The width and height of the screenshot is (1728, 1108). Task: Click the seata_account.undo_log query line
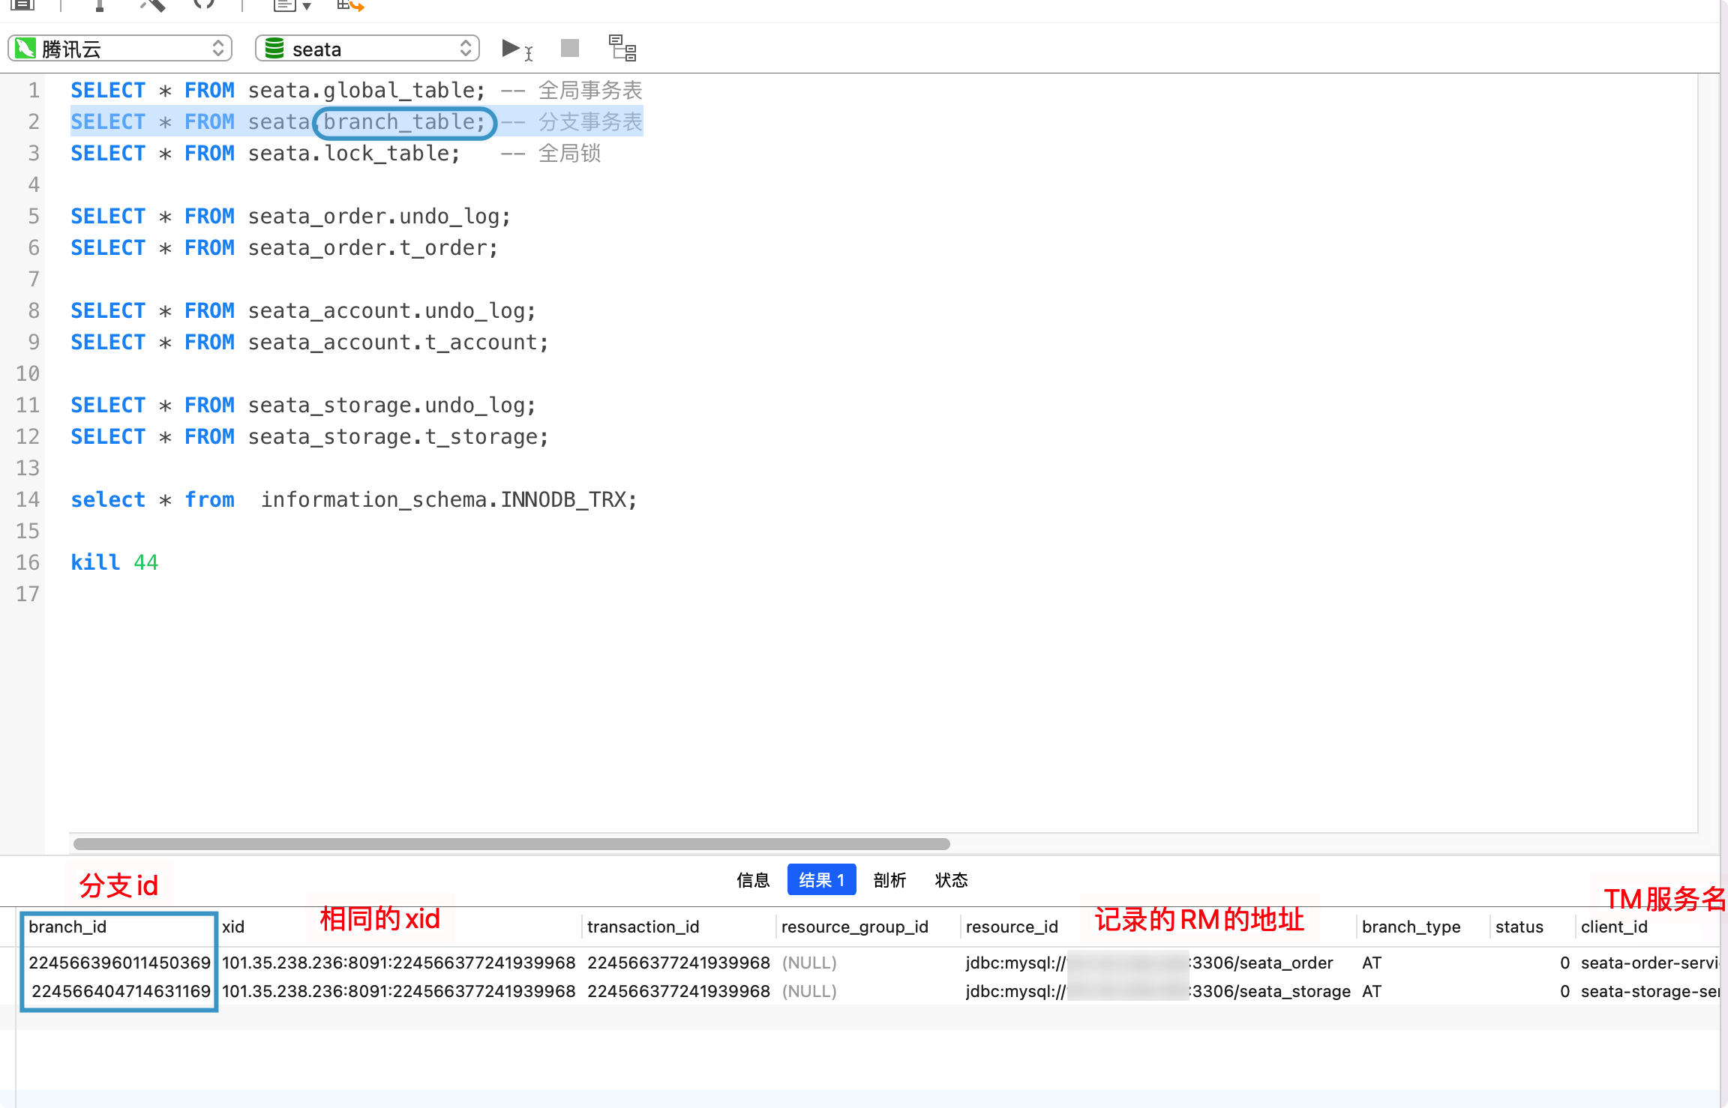pos(303,310)
